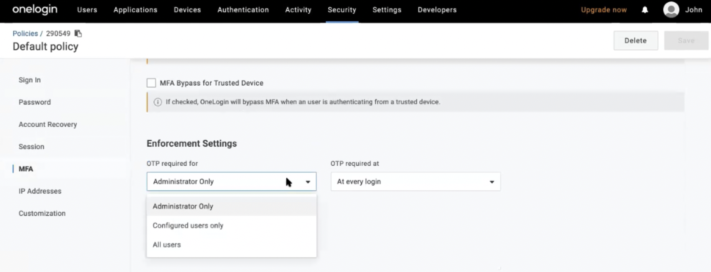Viewport: 711px width, 272px height.
Task: Click the OneLogin logo
Action: point(35,10)
